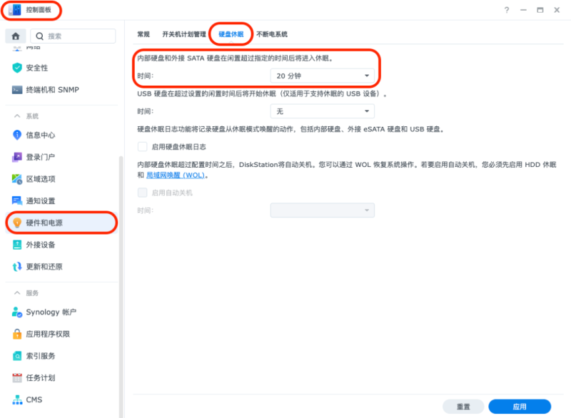
Task: Open 安全性 security shield icon
Action: click(17, 68)
